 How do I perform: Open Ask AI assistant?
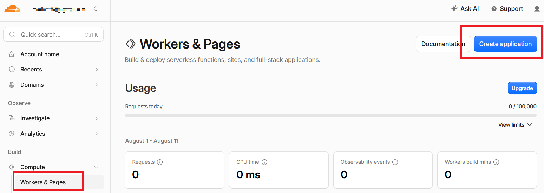465,9
